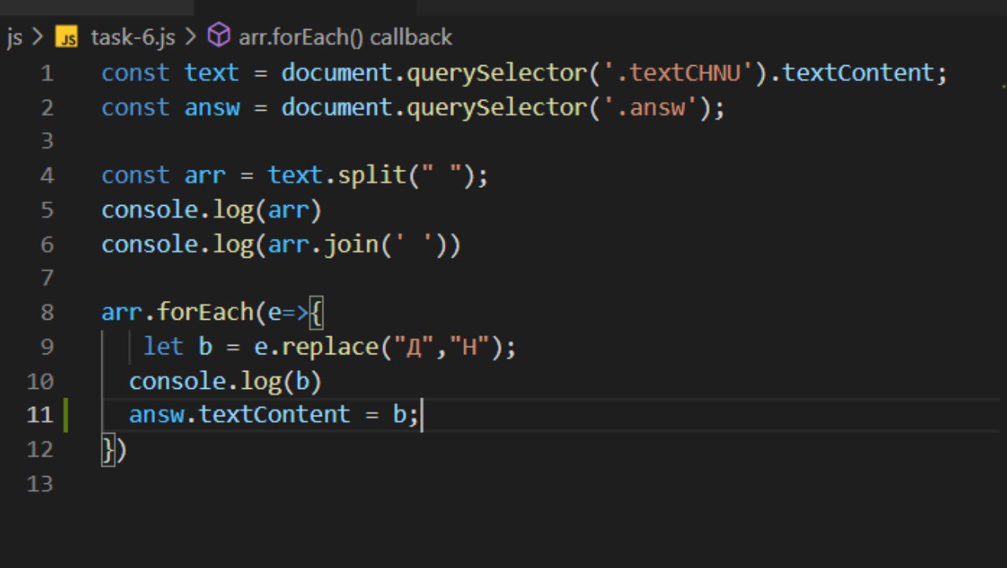This screenshot has width=1007, height=568.
Task: Click the "Н" string on line 9
Action: point(470,347)
